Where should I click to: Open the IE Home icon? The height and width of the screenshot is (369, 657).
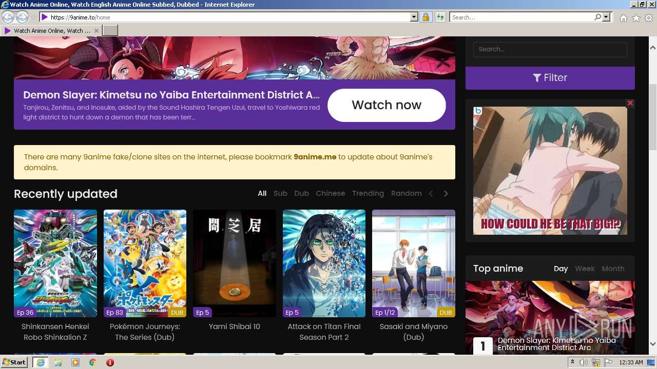[x=623, y=18]
